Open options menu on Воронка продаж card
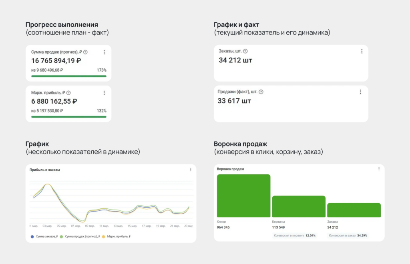 [379, 169]
